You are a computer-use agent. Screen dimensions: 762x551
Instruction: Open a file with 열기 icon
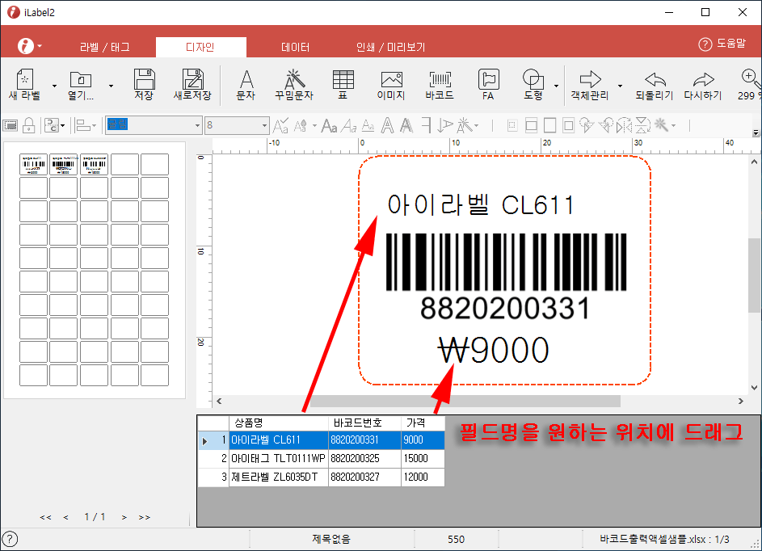click(81, 85)
